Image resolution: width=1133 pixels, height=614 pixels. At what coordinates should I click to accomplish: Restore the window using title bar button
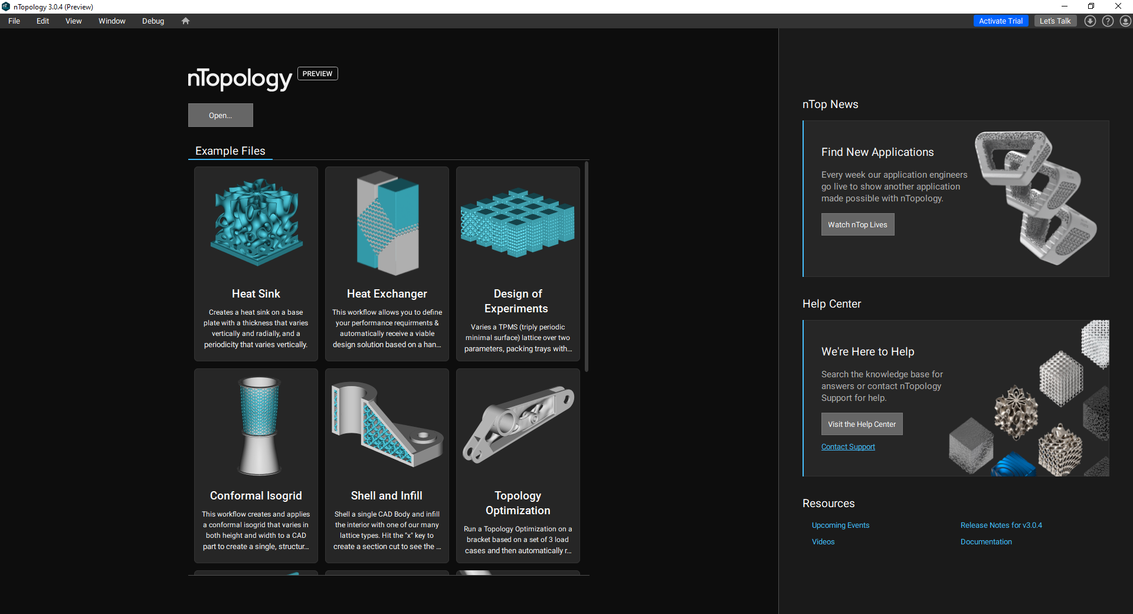[x=1091, y=6]
